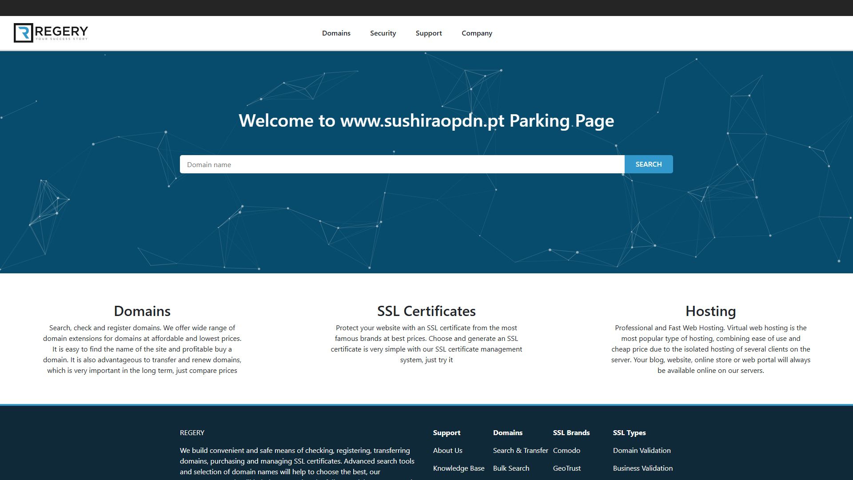Click the Welcome Parking Page headline
The height and width of the screenshot is (480, 853).
pos(426,121)
